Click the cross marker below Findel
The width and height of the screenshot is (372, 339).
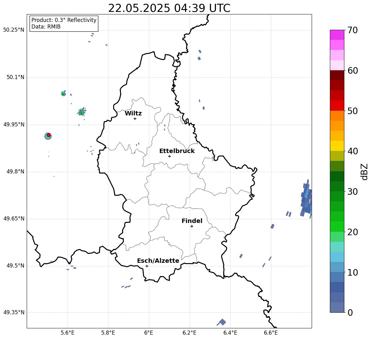pyautogui.click(x=192, y=226)
